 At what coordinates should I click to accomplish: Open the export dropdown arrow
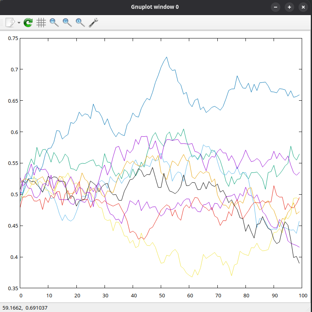(19, 23)
